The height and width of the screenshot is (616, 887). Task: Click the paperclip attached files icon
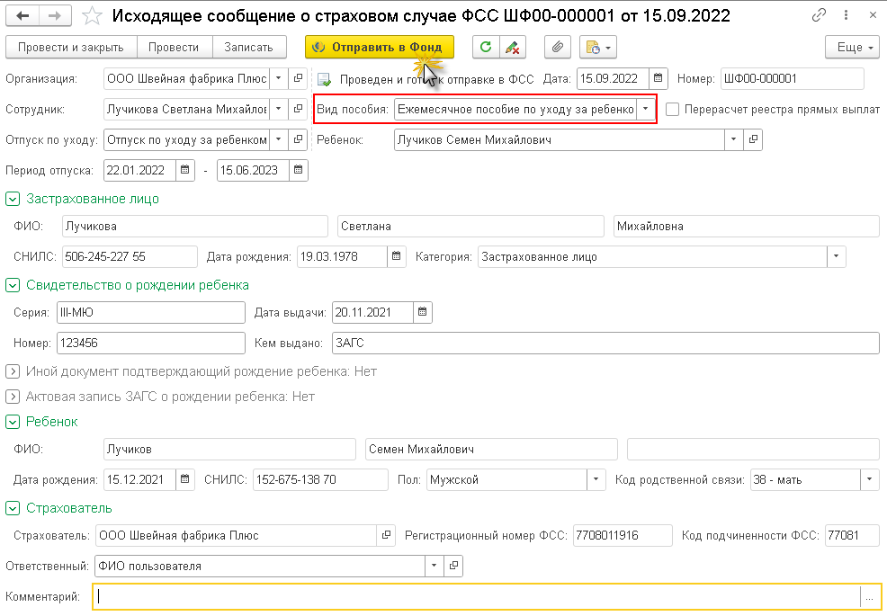(x=558, y=48)
